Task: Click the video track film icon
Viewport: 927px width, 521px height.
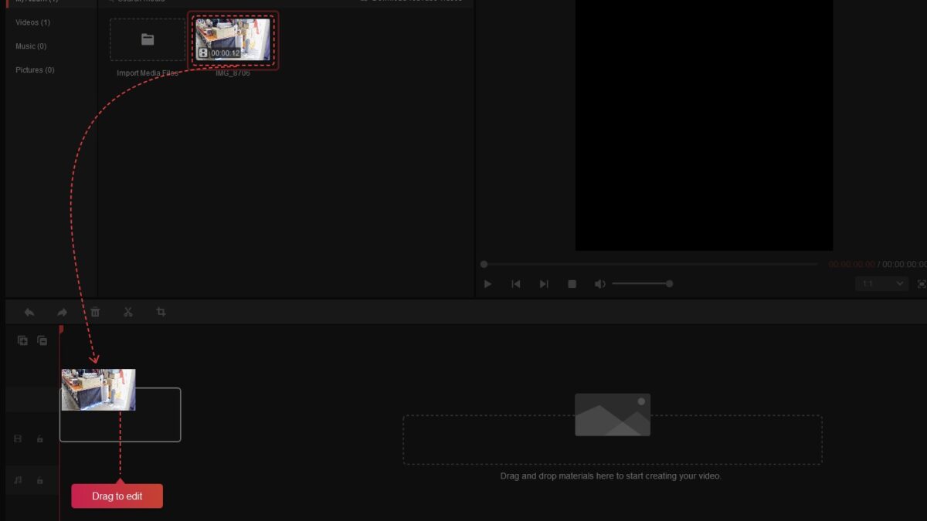Action: click(x=18, y=439)
